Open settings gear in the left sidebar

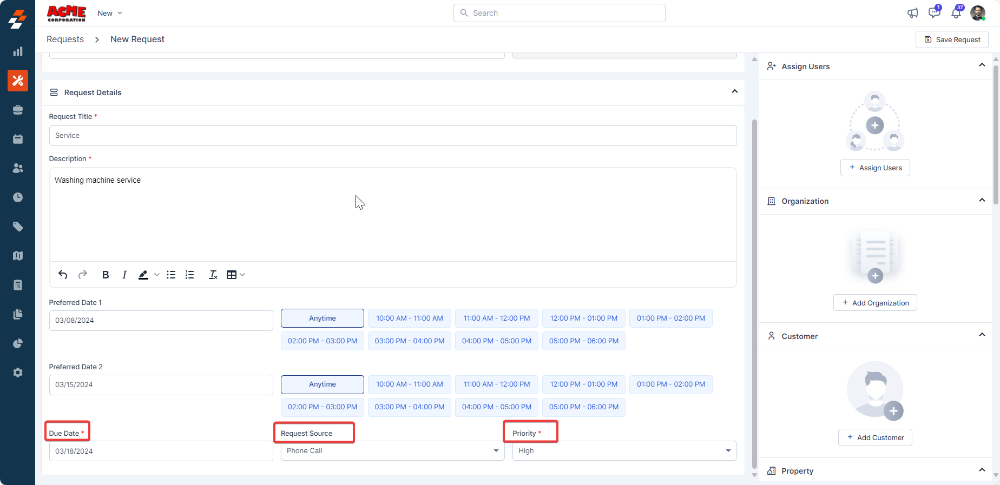[x=18, y=373]
